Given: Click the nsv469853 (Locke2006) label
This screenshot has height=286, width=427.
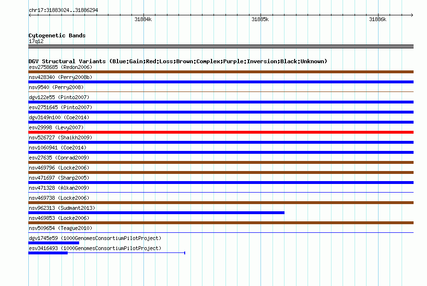Looking at the screenshot, I should pos(59,218).
